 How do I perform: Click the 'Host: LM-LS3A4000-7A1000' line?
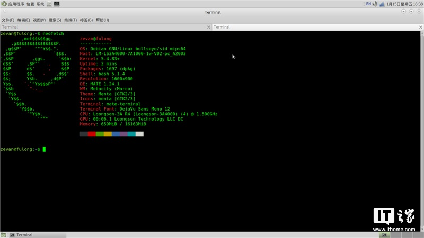tap(133, 54)
